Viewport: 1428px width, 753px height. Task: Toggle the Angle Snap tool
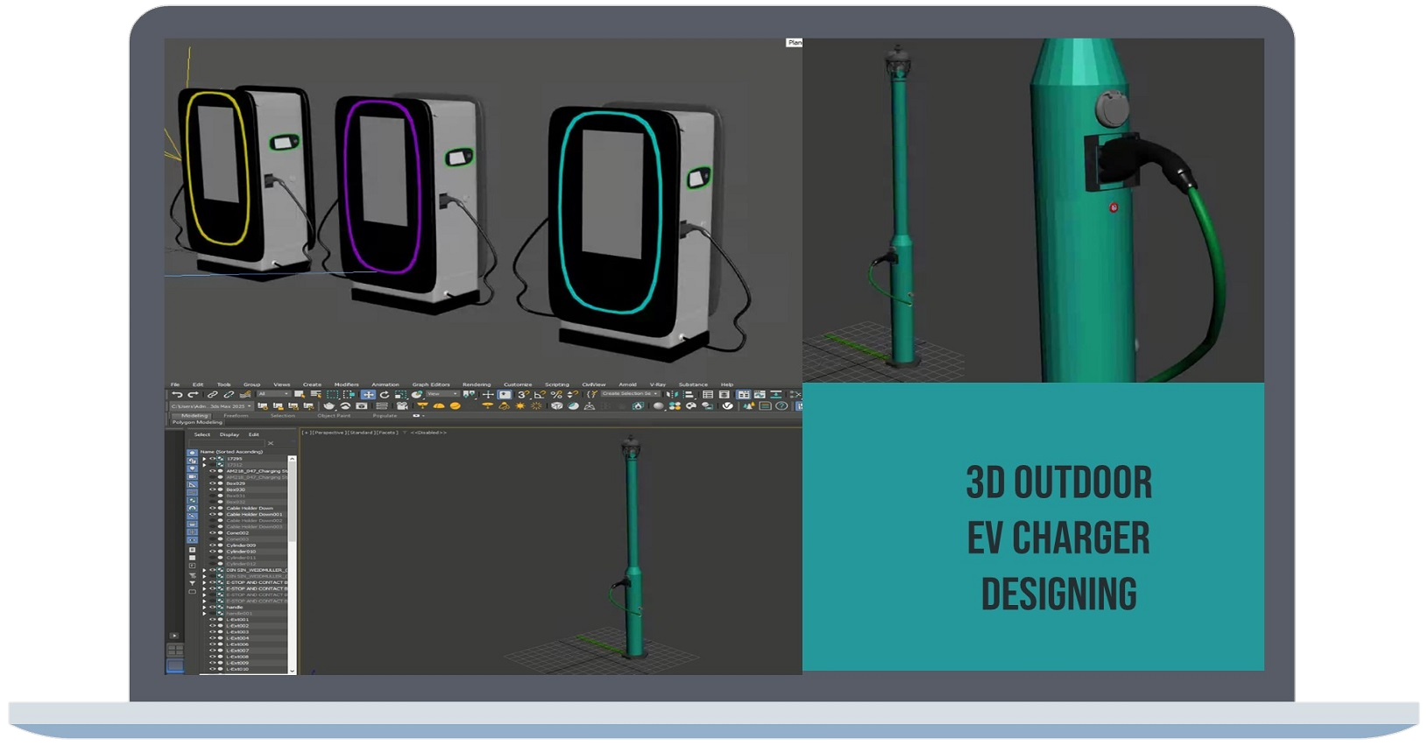[539, 395]
